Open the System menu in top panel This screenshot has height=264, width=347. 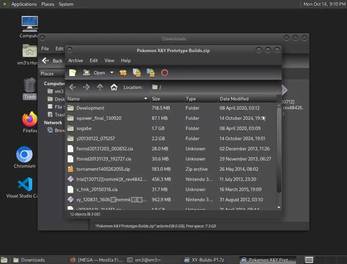coord(66,4)
